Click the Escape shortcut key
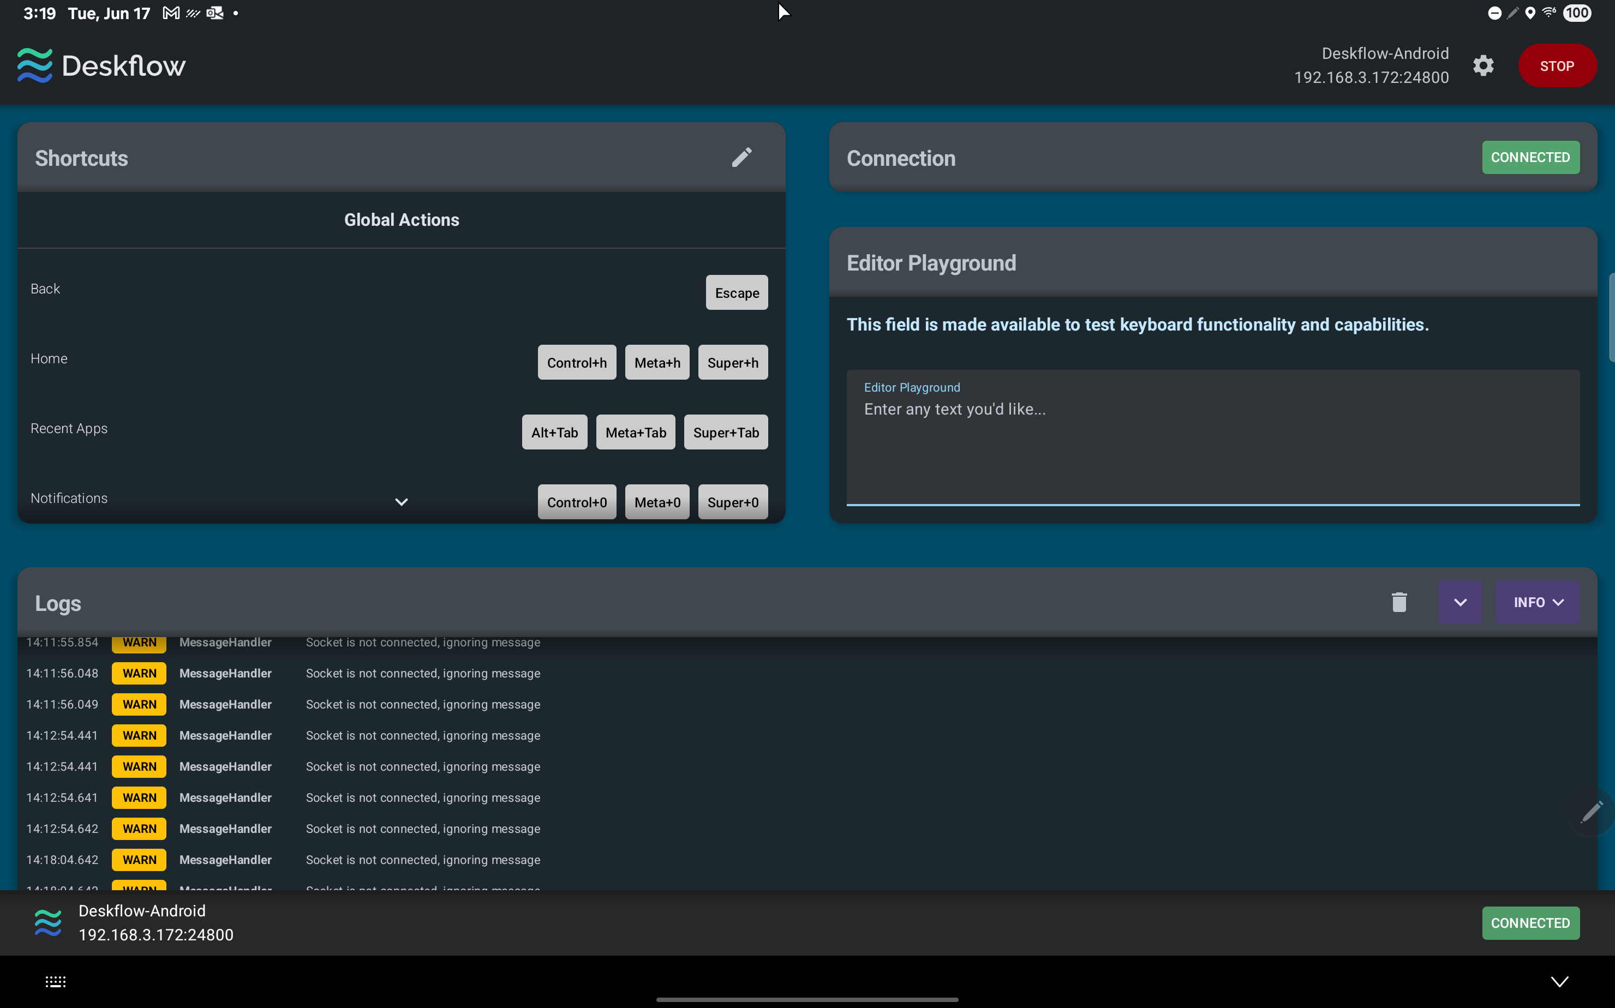This screenshot has height=1008, width=1615. pos(736,293)
